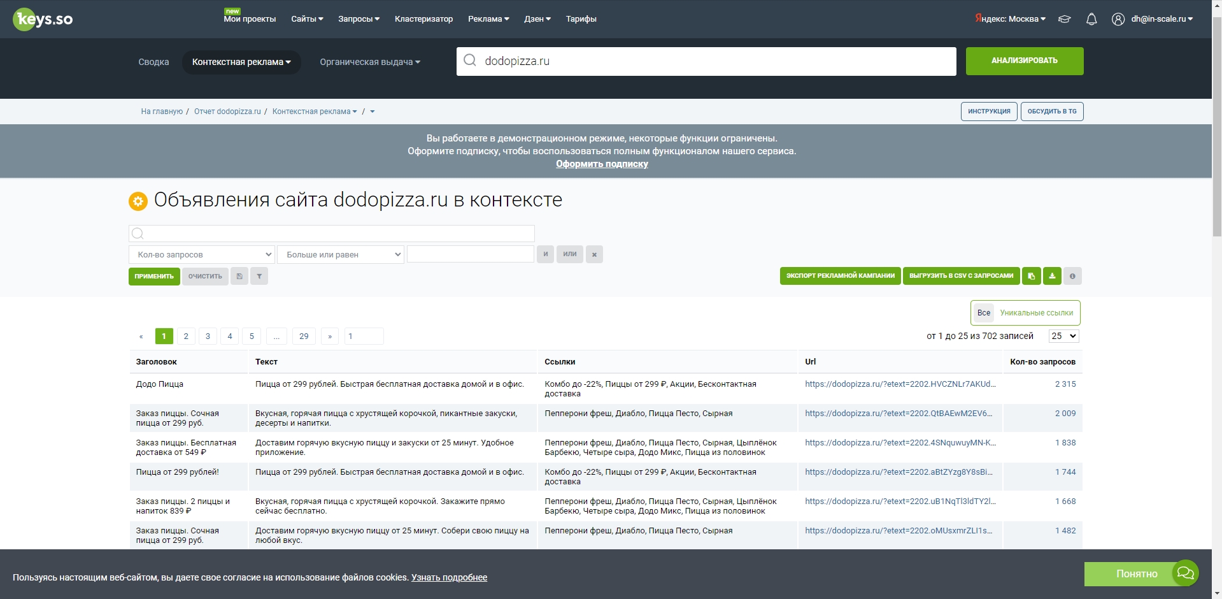Expand the Контекстная реклама tab dropdown

(x=241, y=62)
